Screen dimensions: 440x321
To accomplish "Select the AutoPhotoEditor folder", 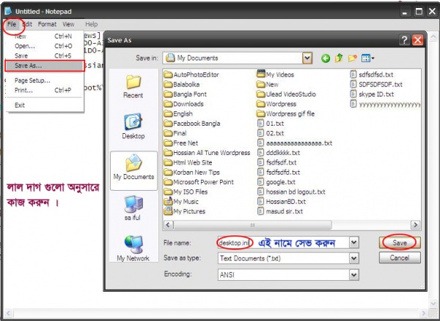I will pyautogui.click(x=191, y=75).
